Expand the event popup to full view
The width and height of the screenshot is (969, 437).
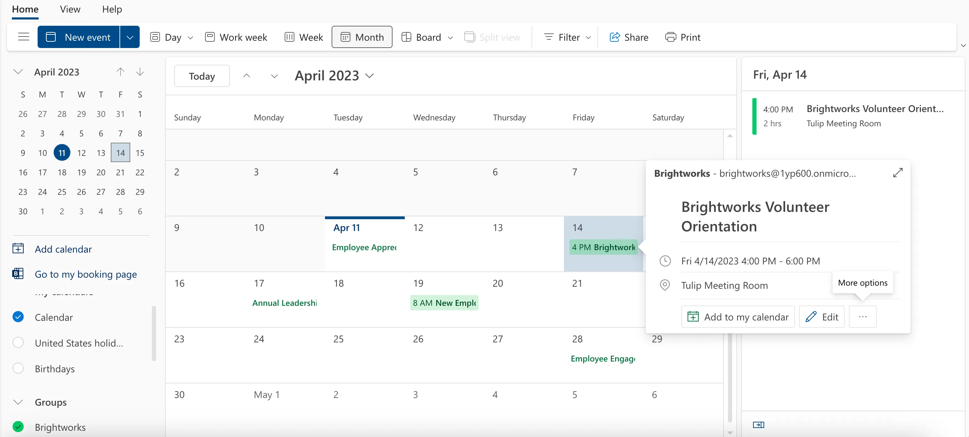[x=898, y=173]
